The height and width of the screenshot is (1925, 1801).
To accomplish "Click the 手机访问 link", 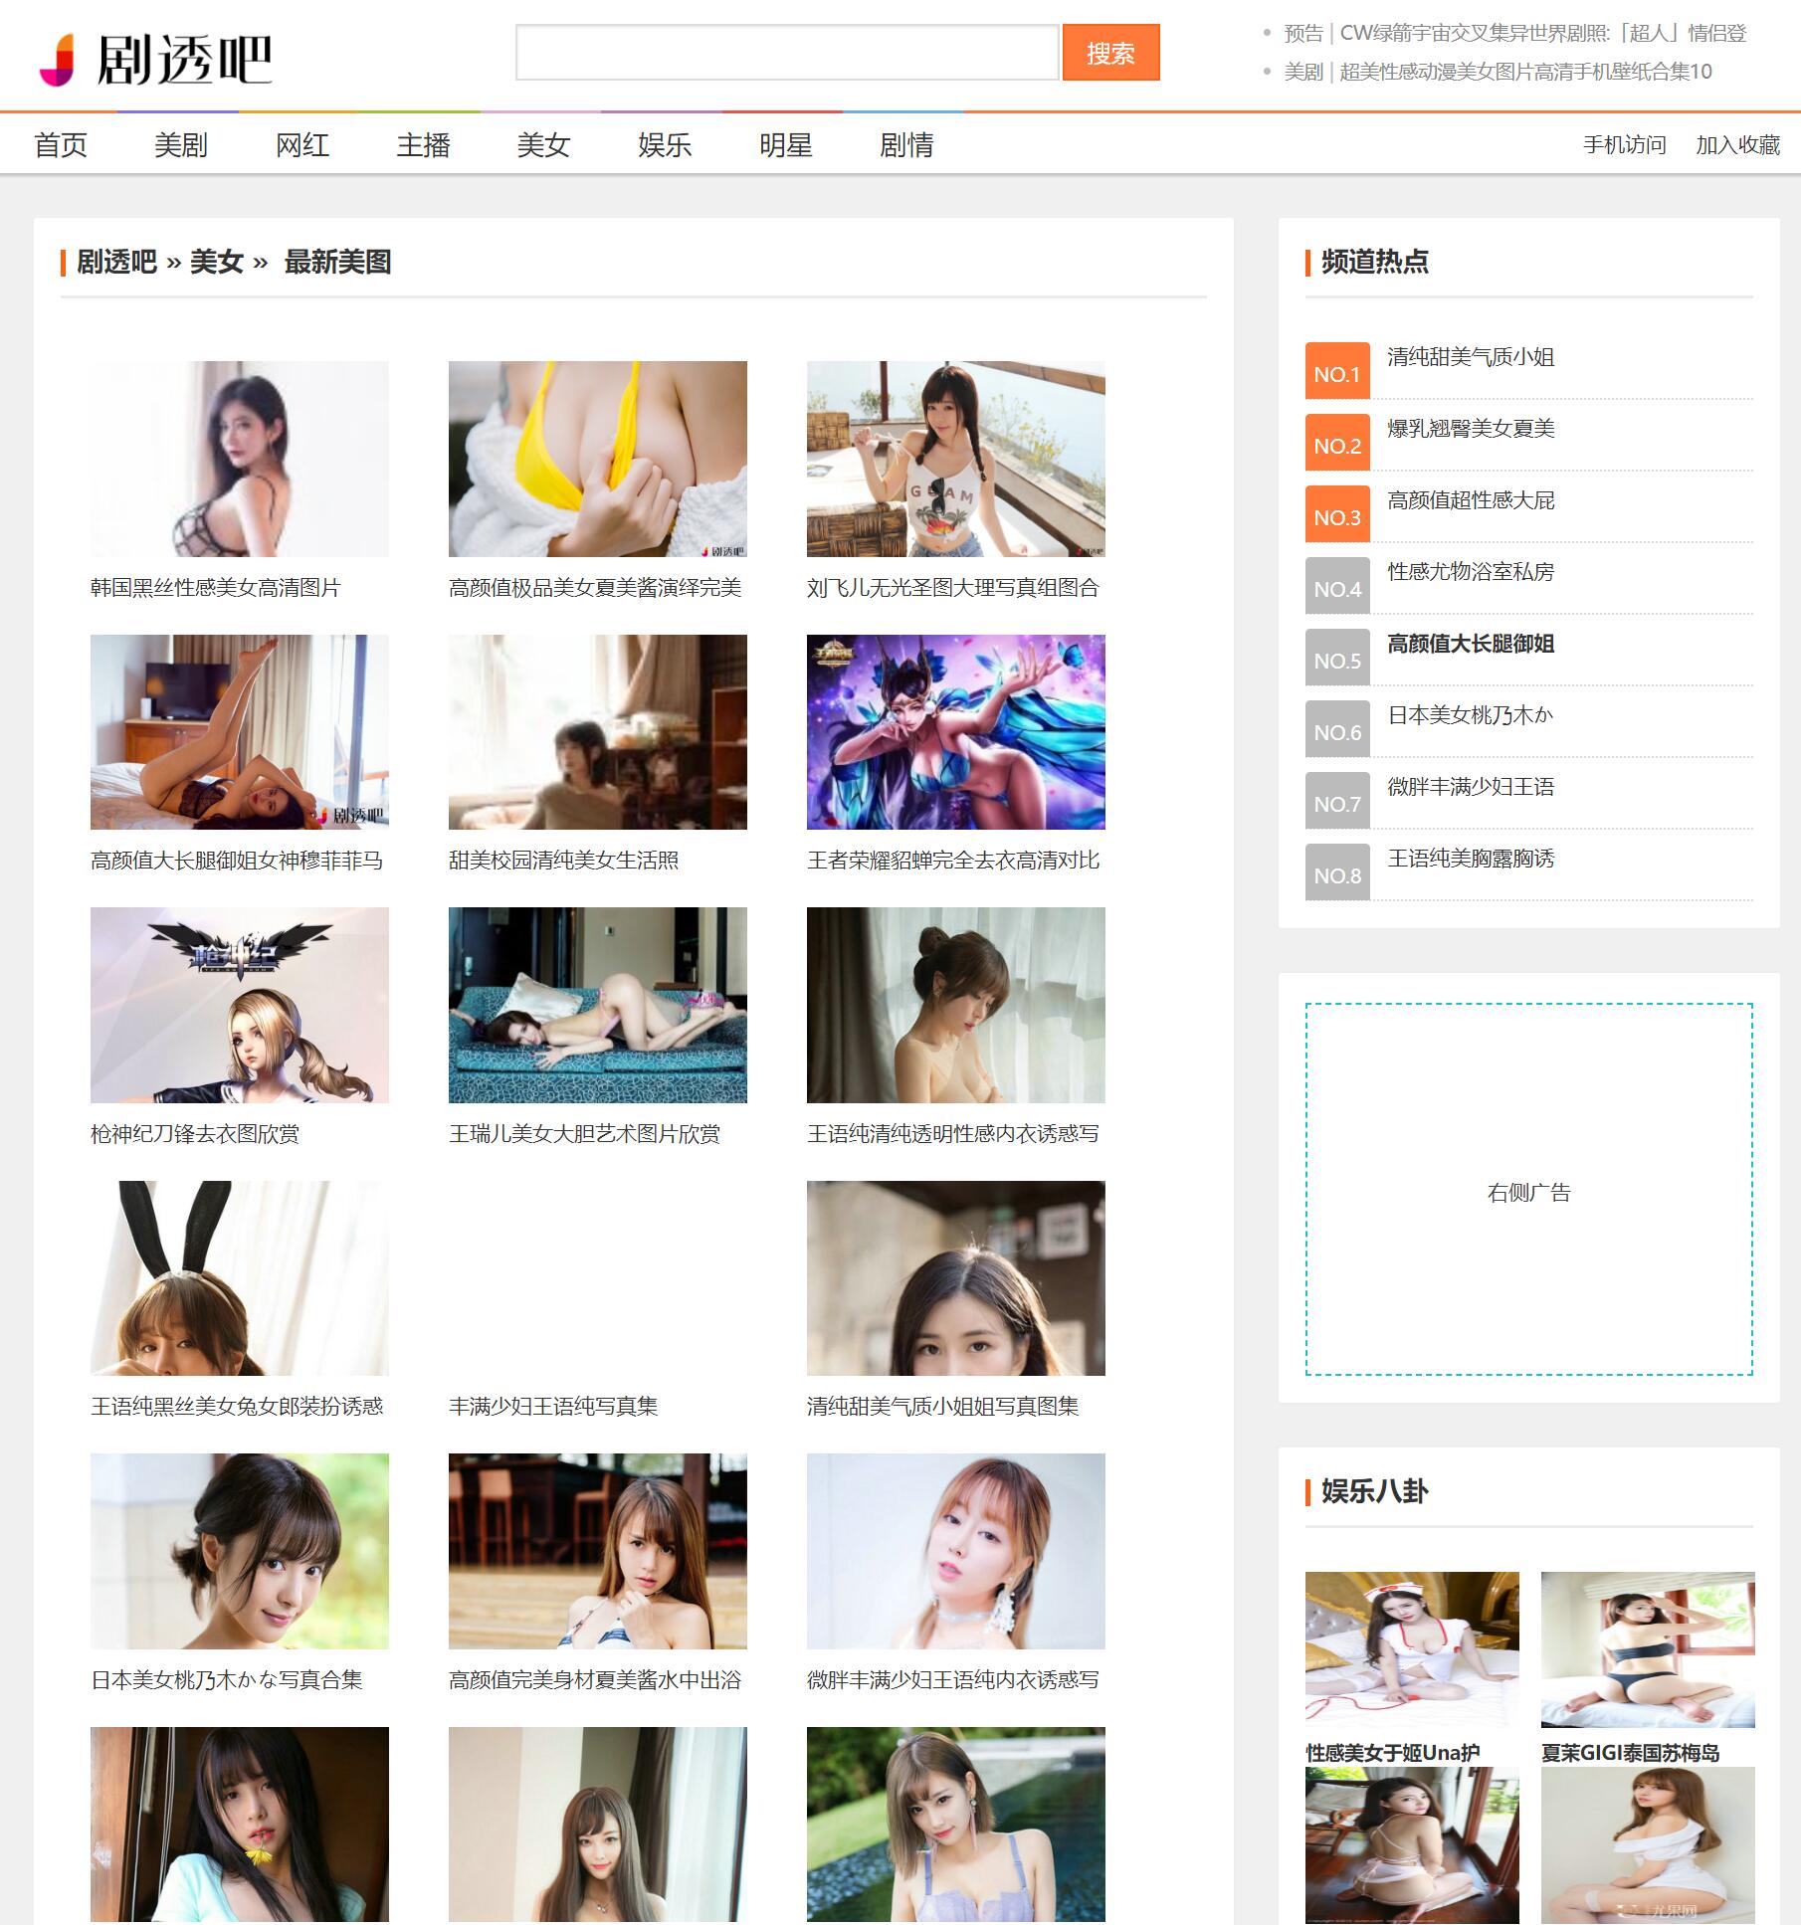I will pos(1624,145).
